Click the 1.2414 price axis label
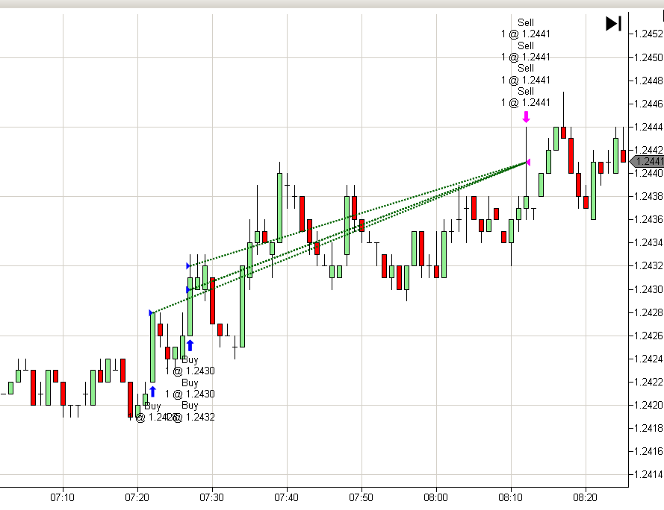This screenshot has height=510, width=664. coord(648,474)
